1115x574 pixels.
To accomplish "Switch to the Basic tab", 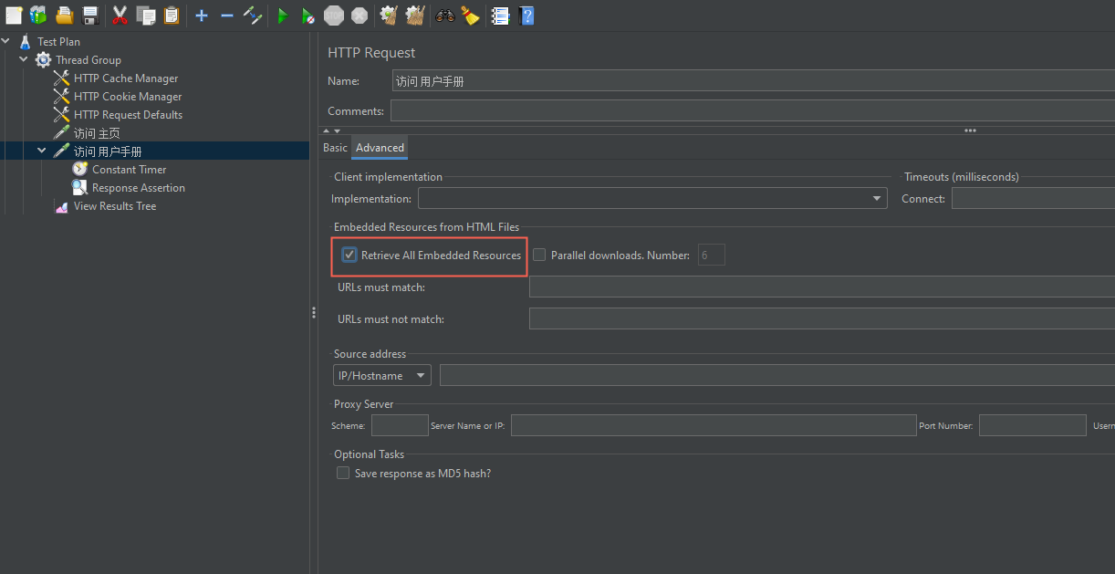I will 335,148.
